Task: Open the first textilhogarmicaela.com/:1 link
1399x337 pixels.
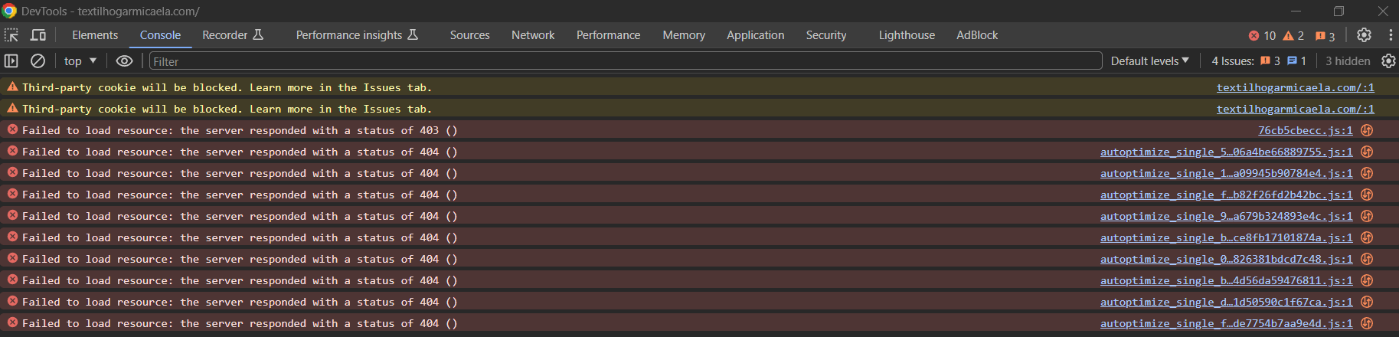Action: 1295,88
